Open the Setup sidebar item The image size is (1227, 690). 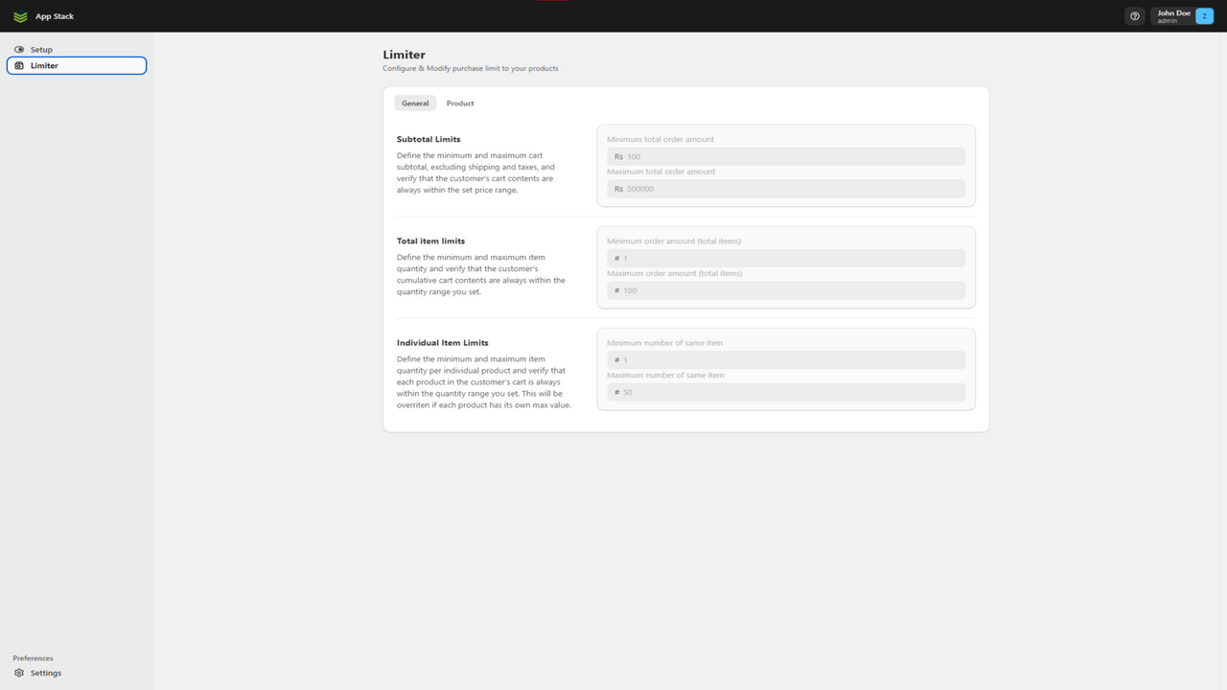click(x=77, y=50)
